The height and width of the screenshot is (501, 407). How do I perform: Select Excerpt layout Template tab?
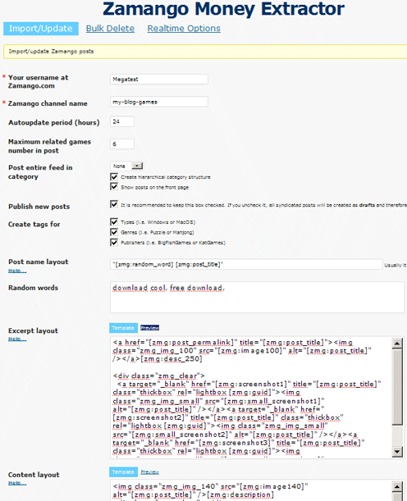(x=123, y=328)
